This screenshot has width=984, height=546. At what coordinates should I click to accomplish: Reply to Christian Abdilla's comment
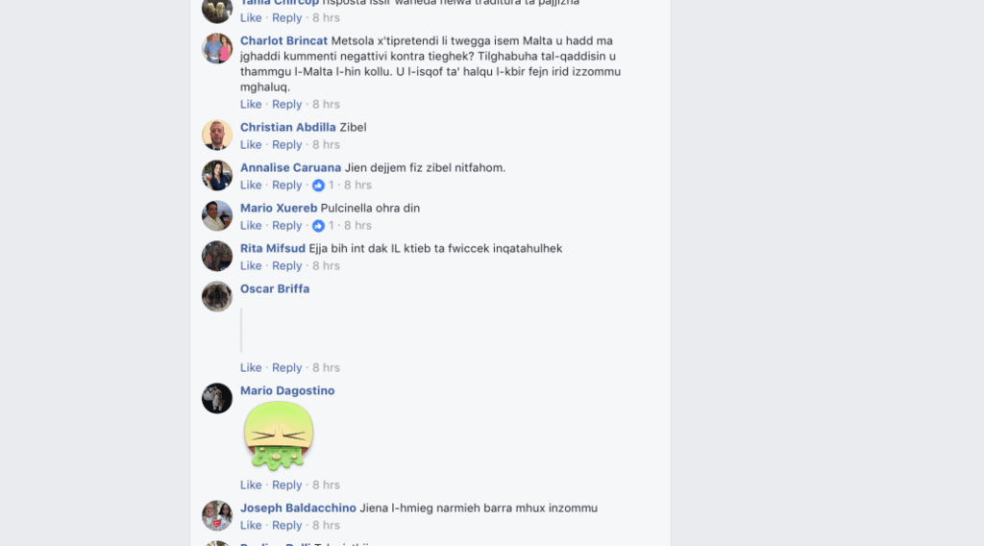point(286,144)
